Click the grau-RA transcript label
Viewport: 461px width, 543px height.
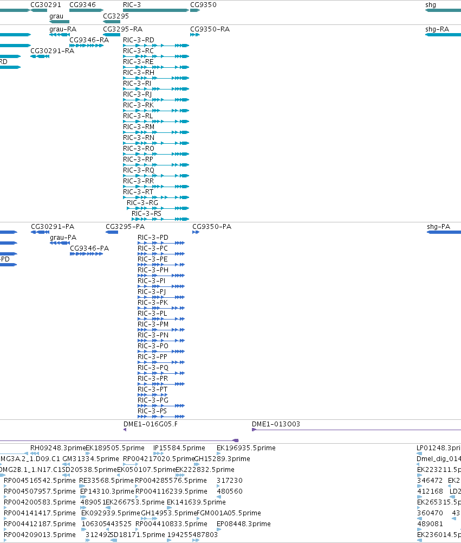(63, 29)
